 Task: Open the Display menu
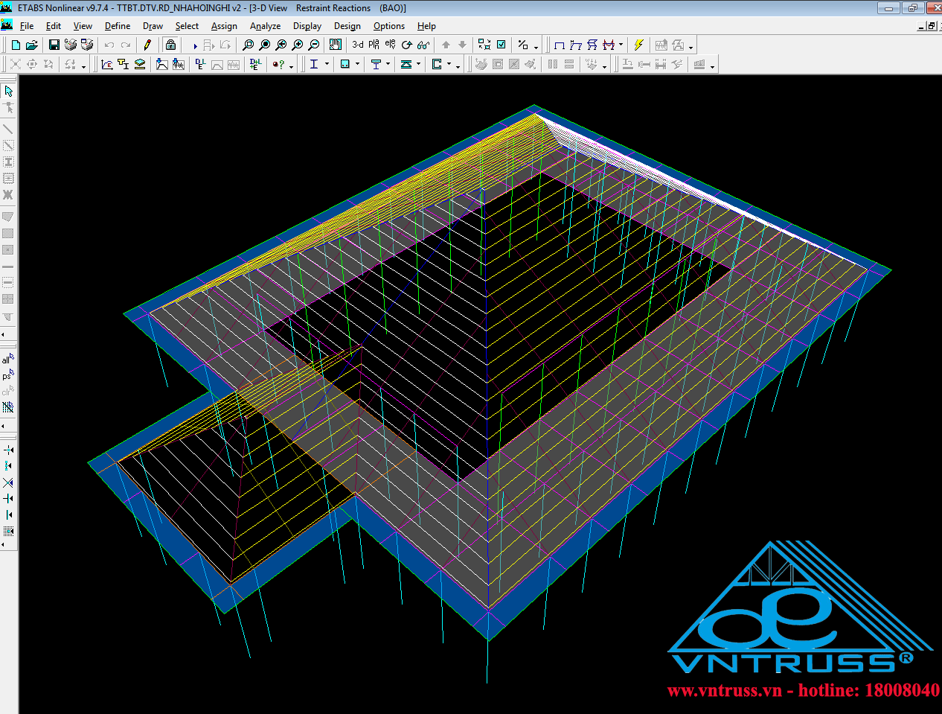(x=307, y=26)
